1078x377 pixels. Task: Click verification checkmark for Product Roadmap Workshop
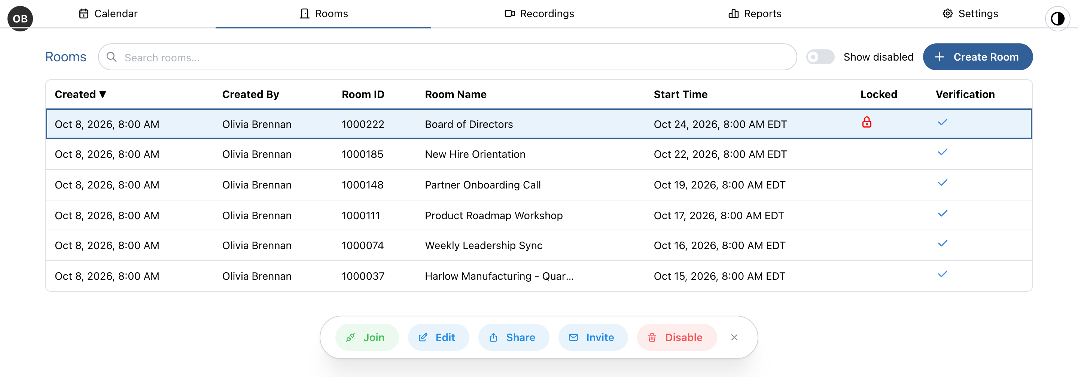943,214
